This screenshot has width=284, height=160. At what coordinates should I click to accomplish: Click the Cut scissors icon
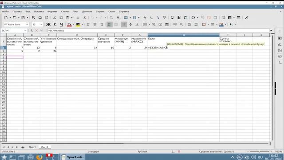[55, 18]
